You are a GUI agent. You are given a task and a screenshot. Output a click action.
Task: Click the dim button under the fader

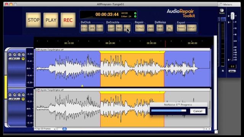click(232, 71)
